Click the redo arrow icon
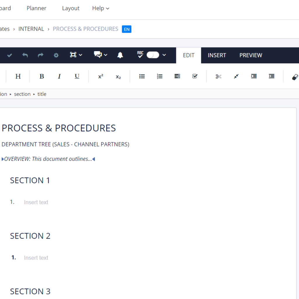This screenshot has width=299, height=299. point(41,55)
